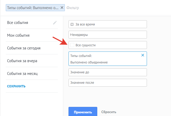
Task: Click into the 'Значение после' field
Action: click(x=107, y=83)
